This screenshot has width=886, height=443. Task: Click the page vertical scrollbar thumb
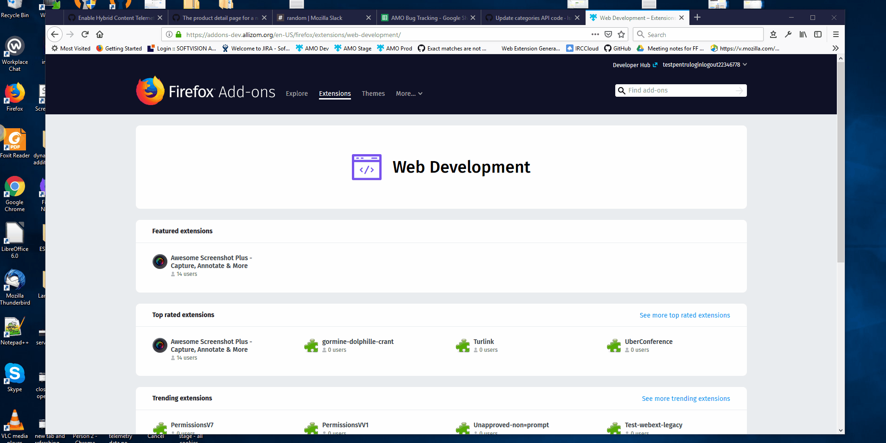pos(841,162)
